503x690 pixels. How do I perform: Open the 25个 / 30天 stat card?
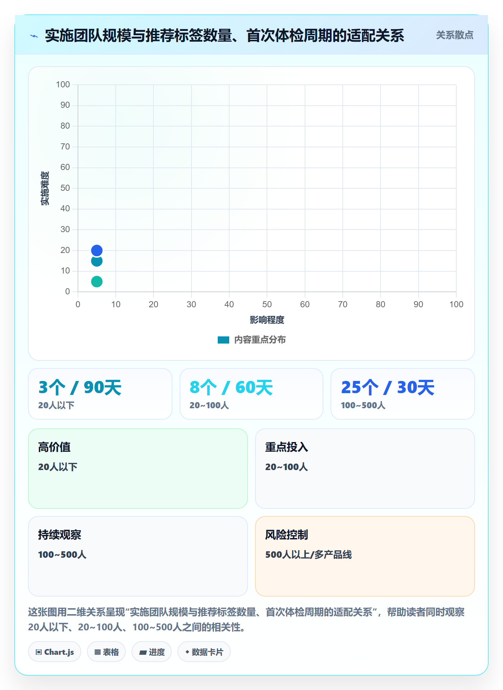(403, 394)
